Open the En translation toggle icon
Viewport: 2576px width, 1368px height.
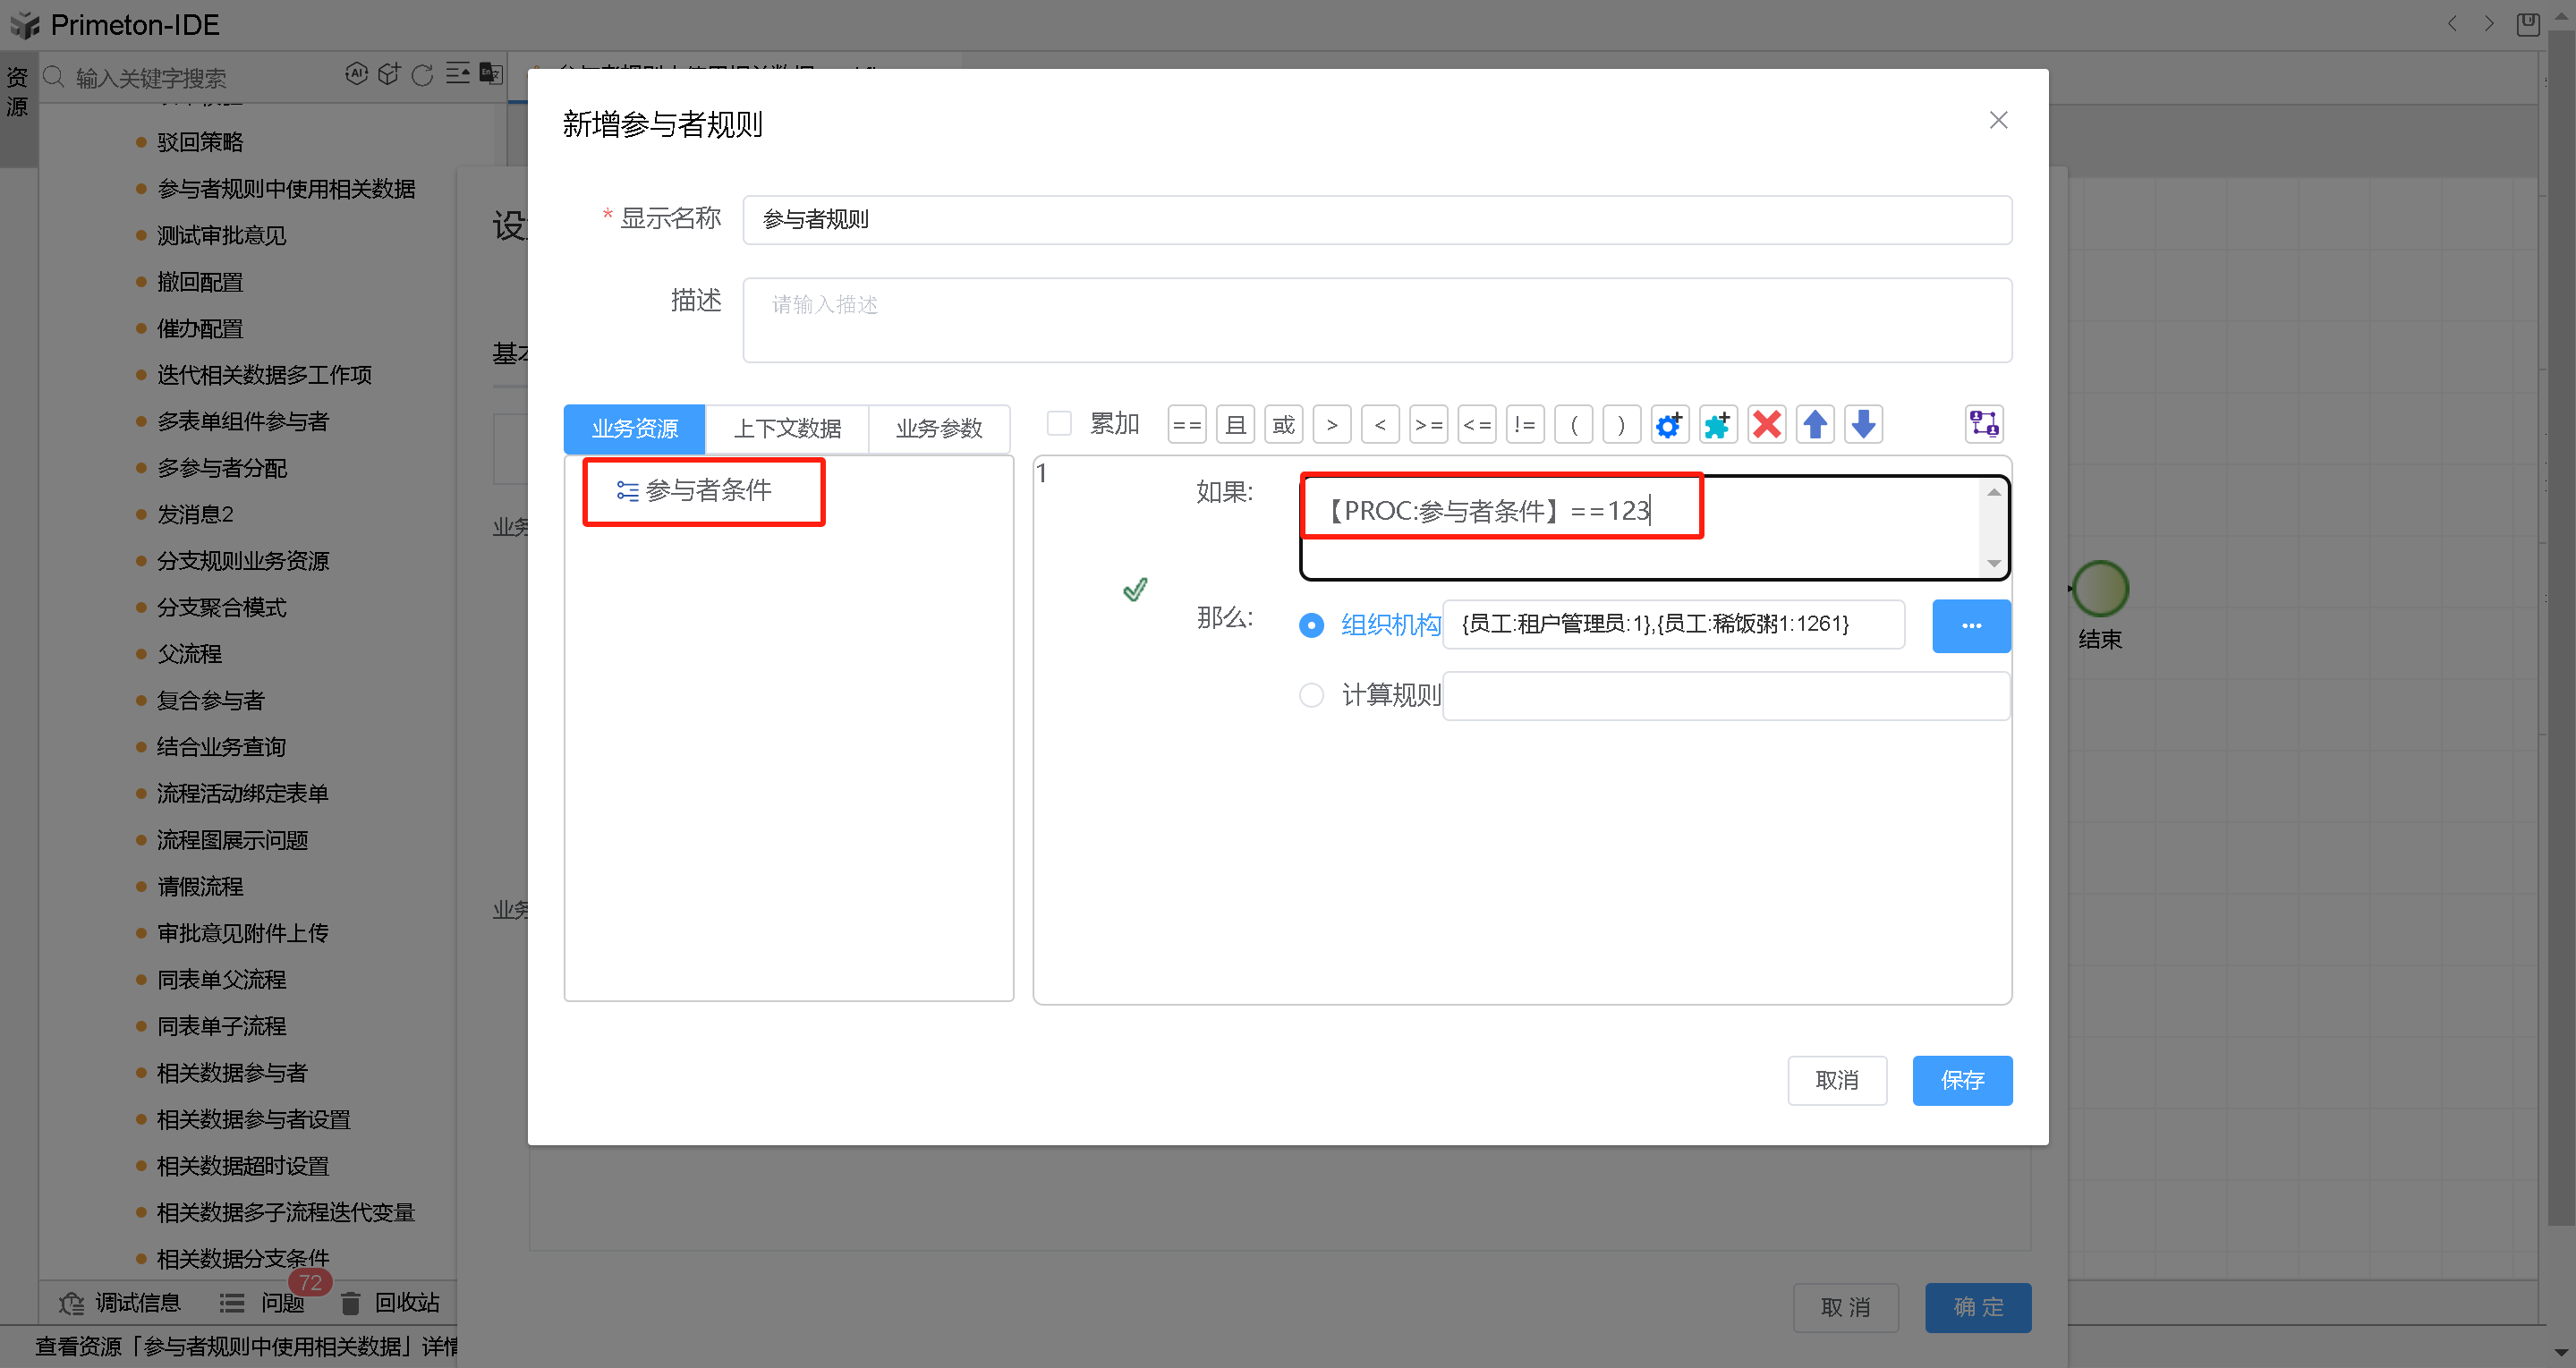point(490,74)
